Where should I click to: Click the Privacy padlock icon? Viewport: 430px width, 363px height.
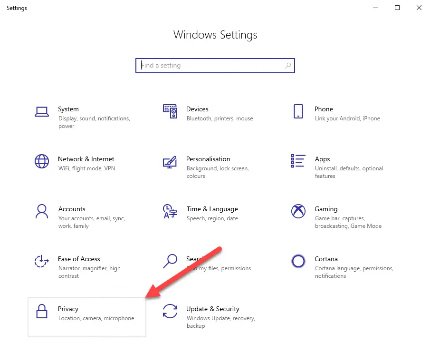click(42, 313)
